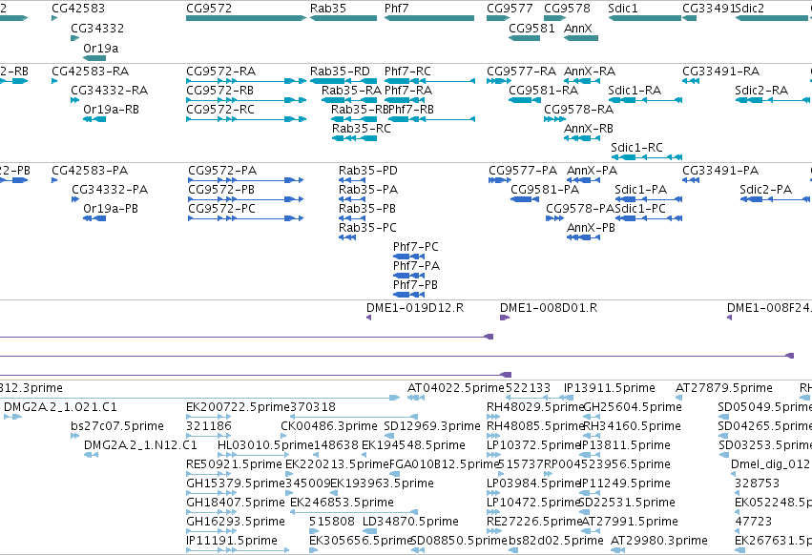Viewport: 812px width, 555px height.
Task: Open the GH18407.5prime EST label
Action: pyautogui.click(x=236, y=503)
